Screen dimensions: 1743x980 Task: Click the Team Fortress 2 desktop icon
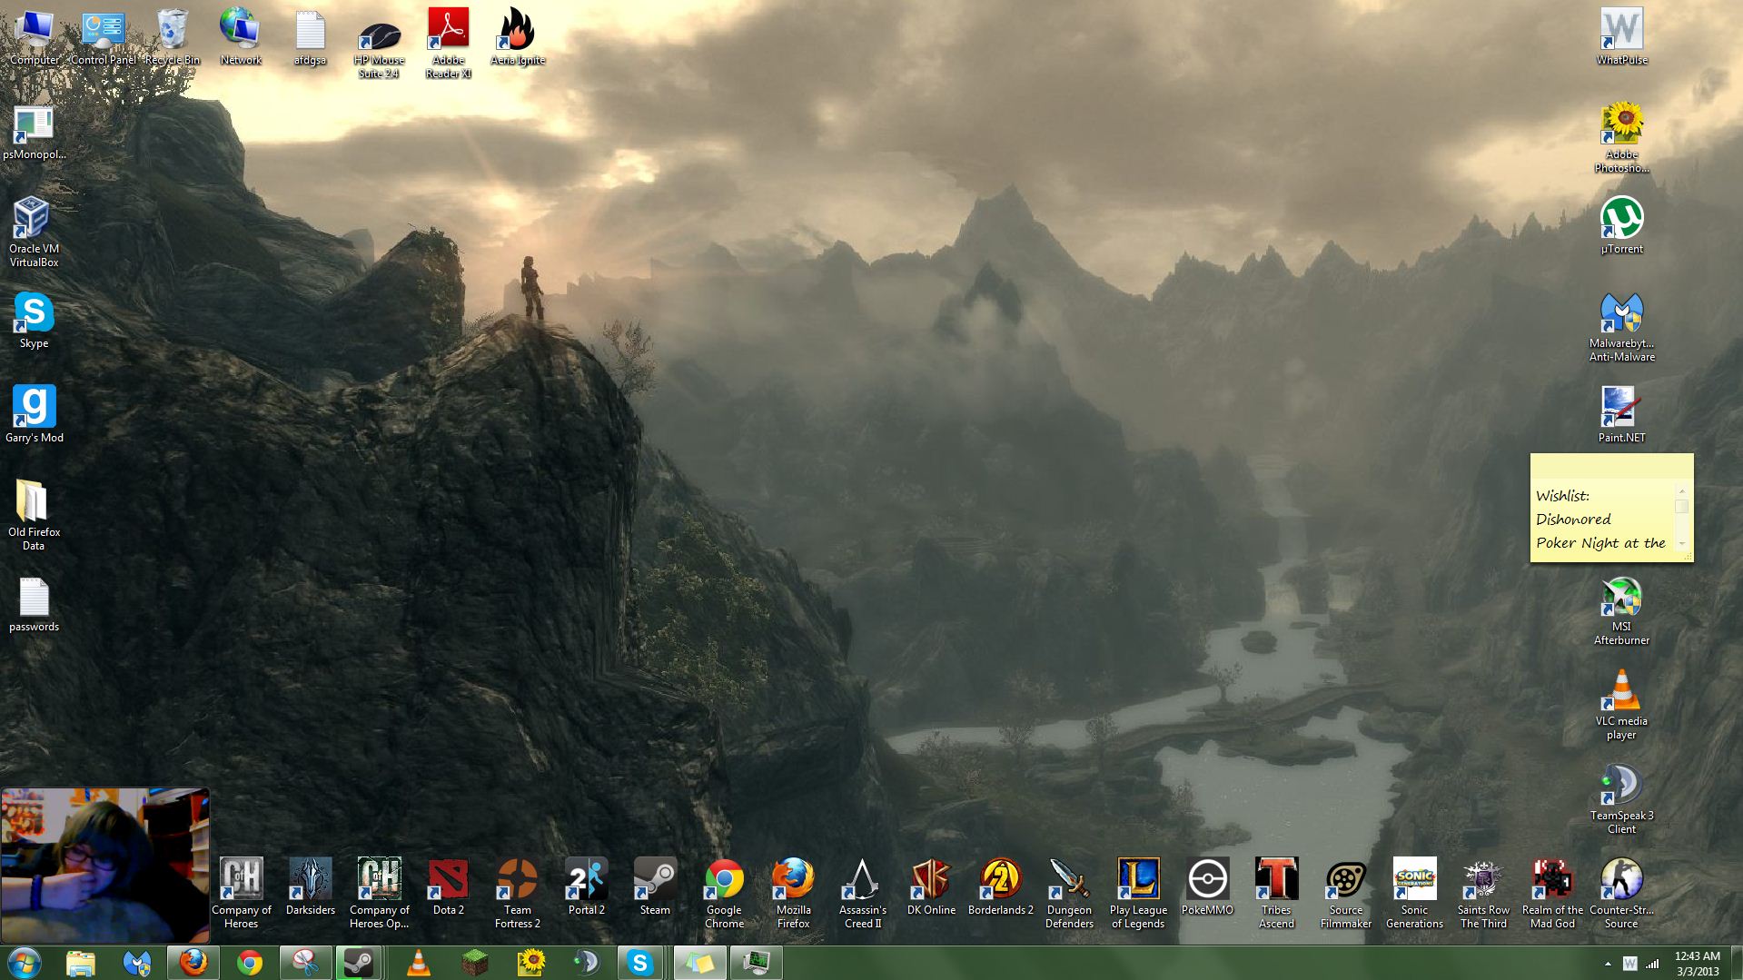pos(517,881)
